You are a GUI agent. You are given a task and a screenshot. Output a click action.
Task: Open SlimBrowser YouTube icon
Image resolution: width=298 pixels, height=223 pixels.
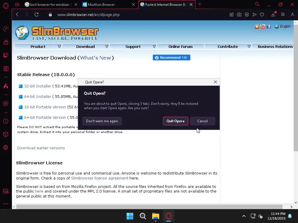tap(263, 26)
